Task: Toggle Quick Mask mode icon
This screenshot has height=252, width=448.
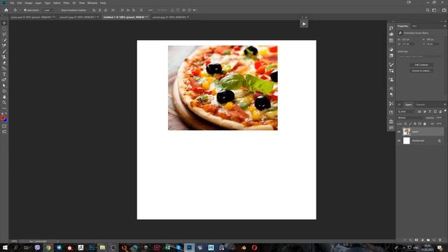Action: pyautogui.click(x=4, y=126)
